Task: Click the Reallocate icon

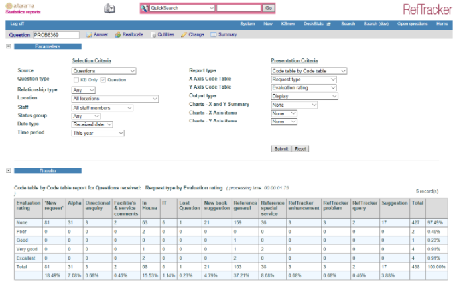Action: point(117,34)
